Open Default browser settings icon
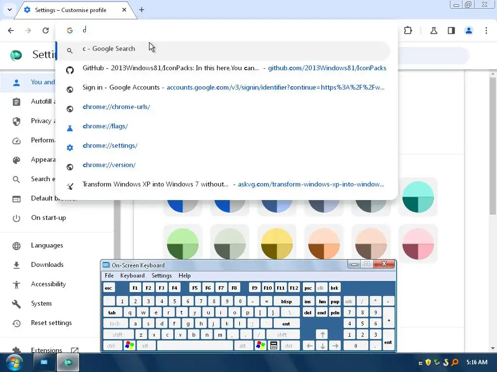Viewport: 497px width, 372px height. pyautogui.click(x=17, y=199)
